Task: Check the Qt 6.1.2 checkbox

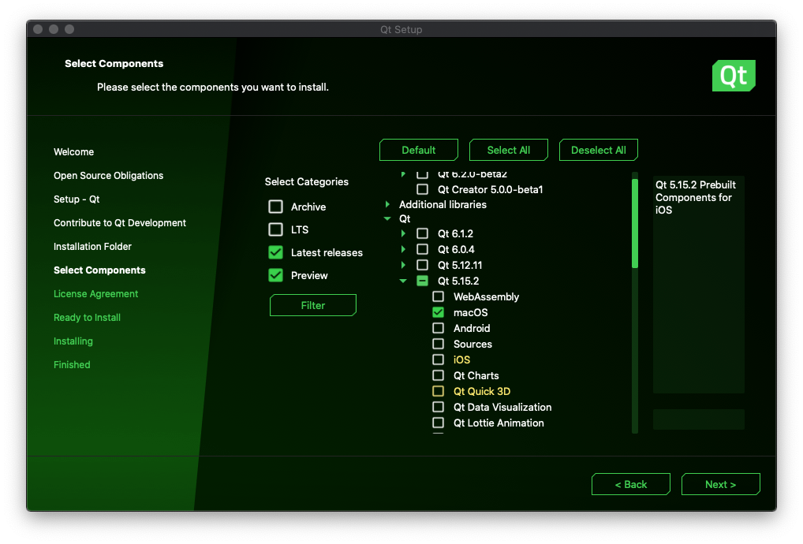Action: click(423, 233)
